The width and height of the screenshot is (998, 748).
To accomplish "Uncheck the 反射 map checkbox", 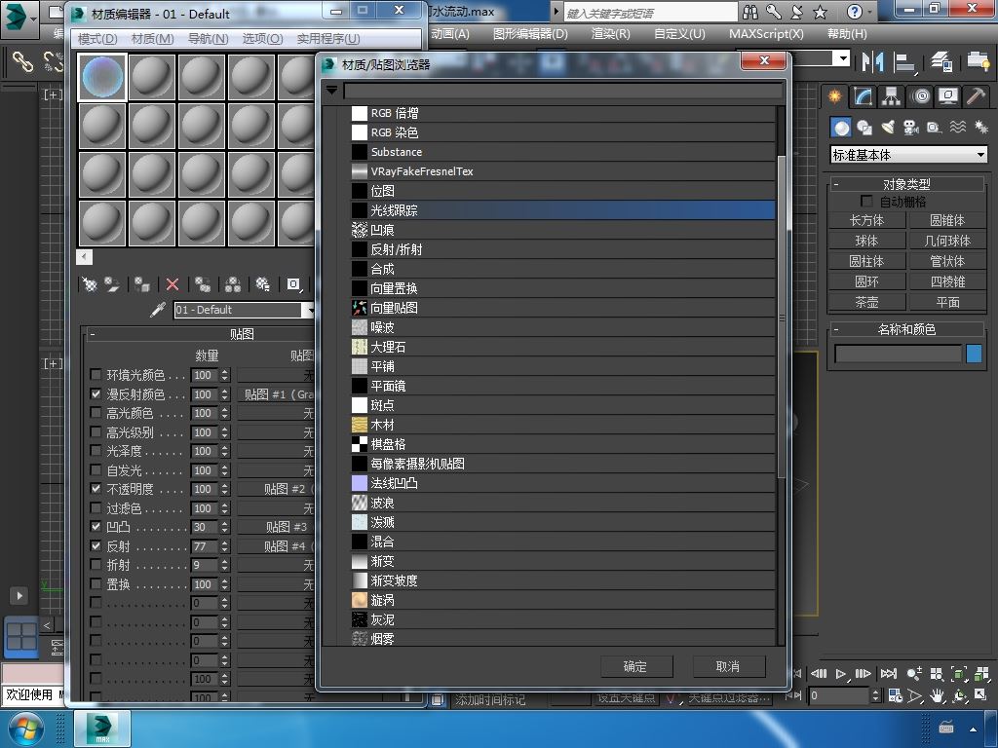I will (x=96, y=545).
